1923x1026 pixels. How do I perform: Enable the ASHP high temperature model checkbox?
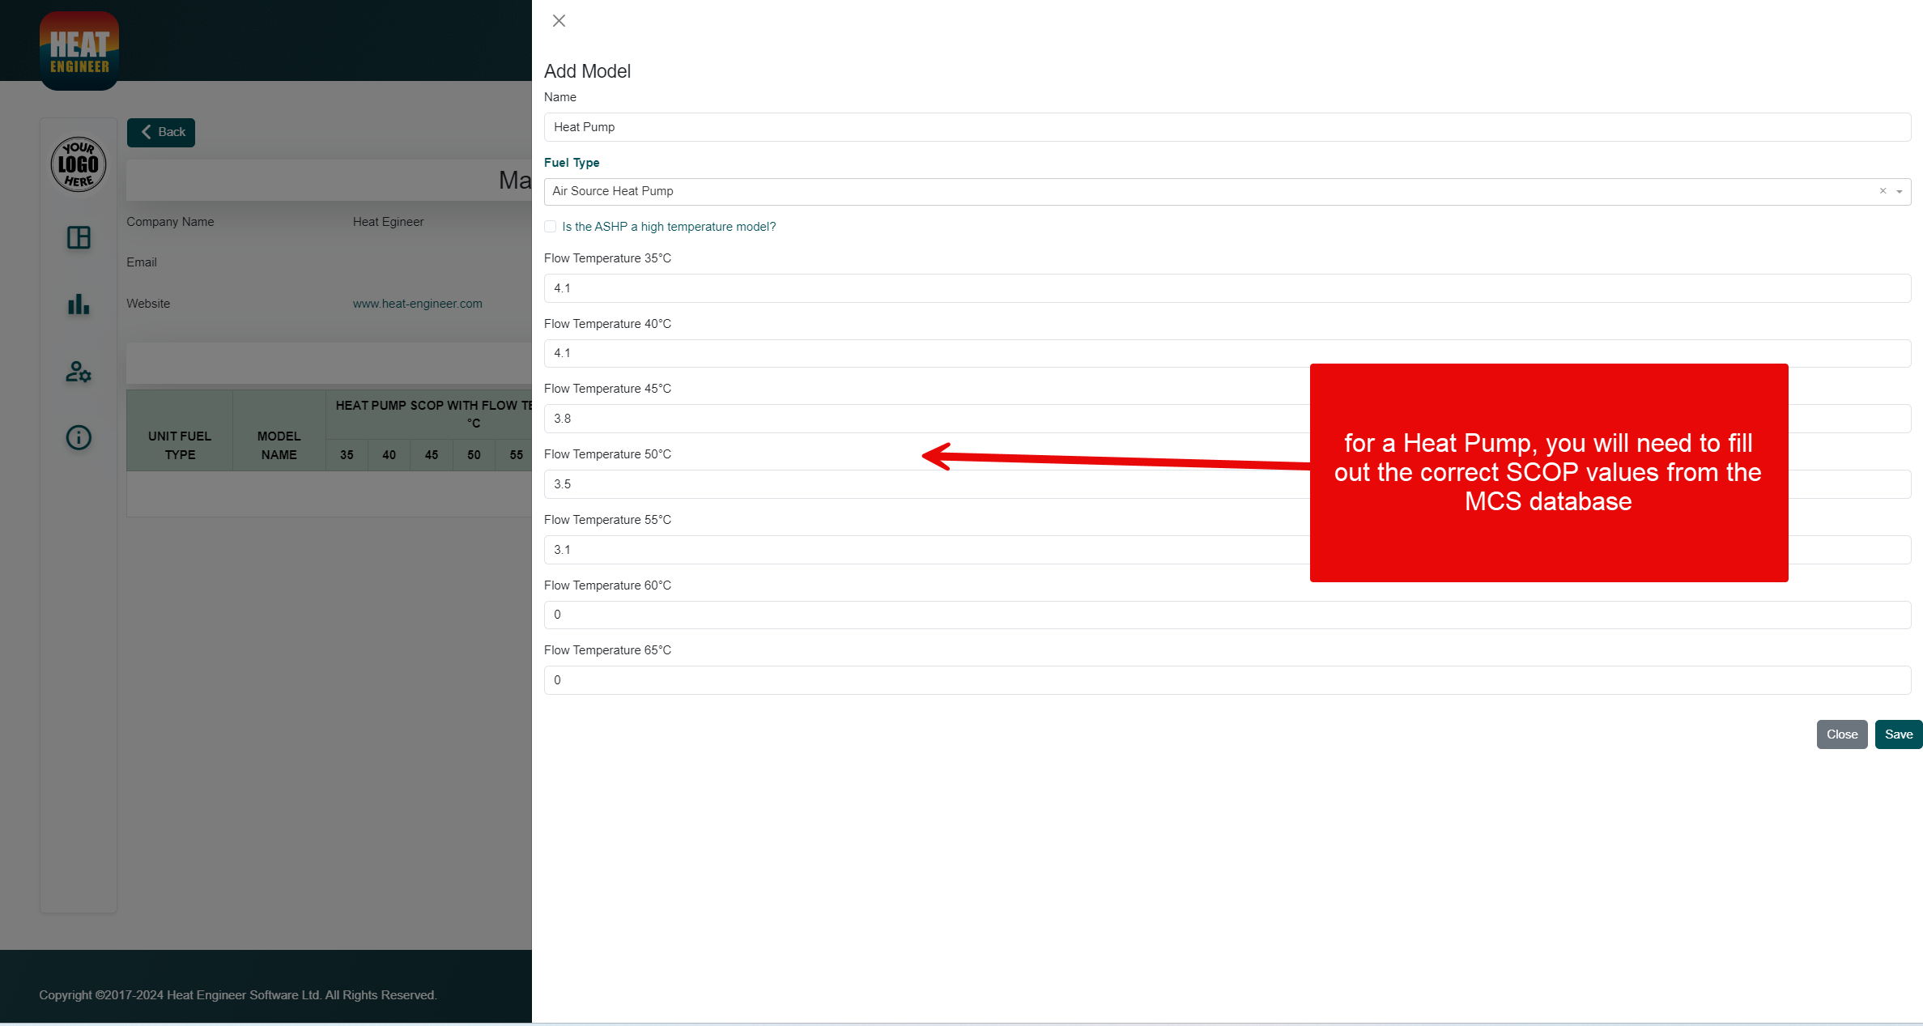550,227
